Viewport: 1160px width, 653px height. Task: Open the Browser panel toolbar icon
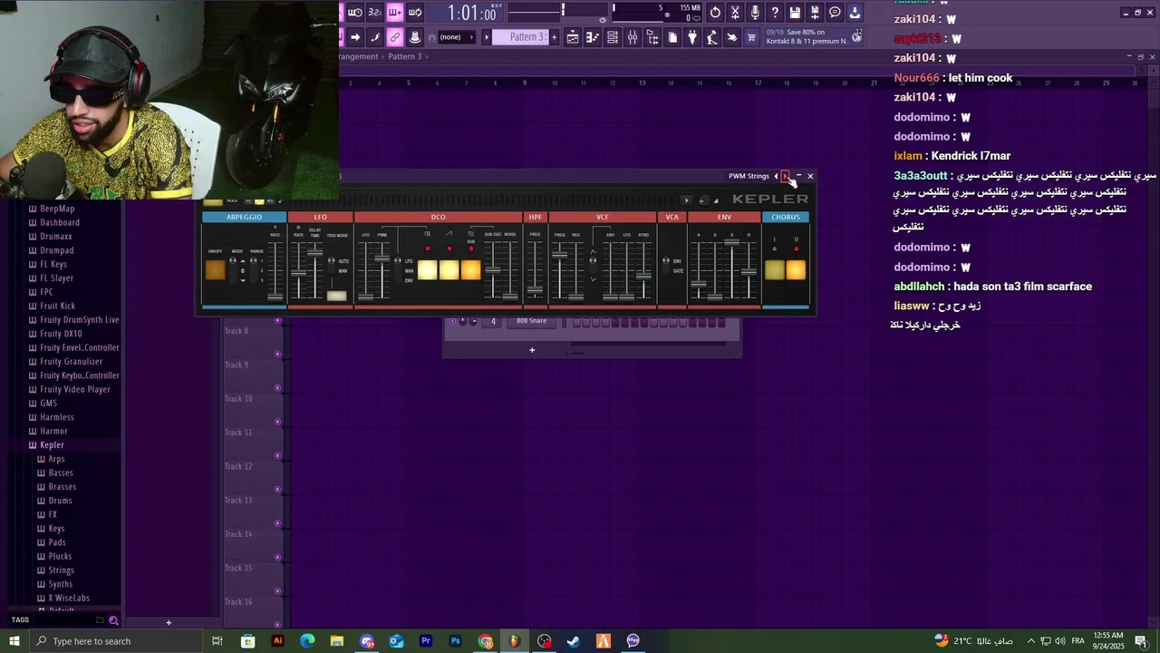coord(652,37)
